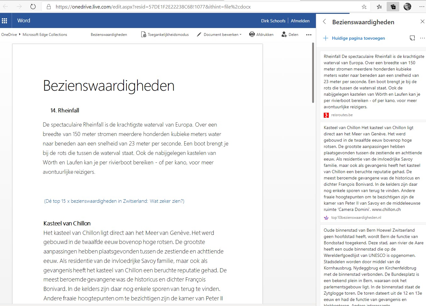Sign out with Afmelden
The image size is (426, 306).
(300, 21)
